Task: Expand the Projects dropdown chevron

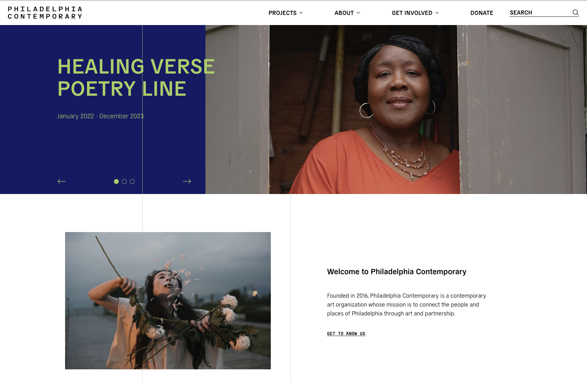Action: [301, 13]
